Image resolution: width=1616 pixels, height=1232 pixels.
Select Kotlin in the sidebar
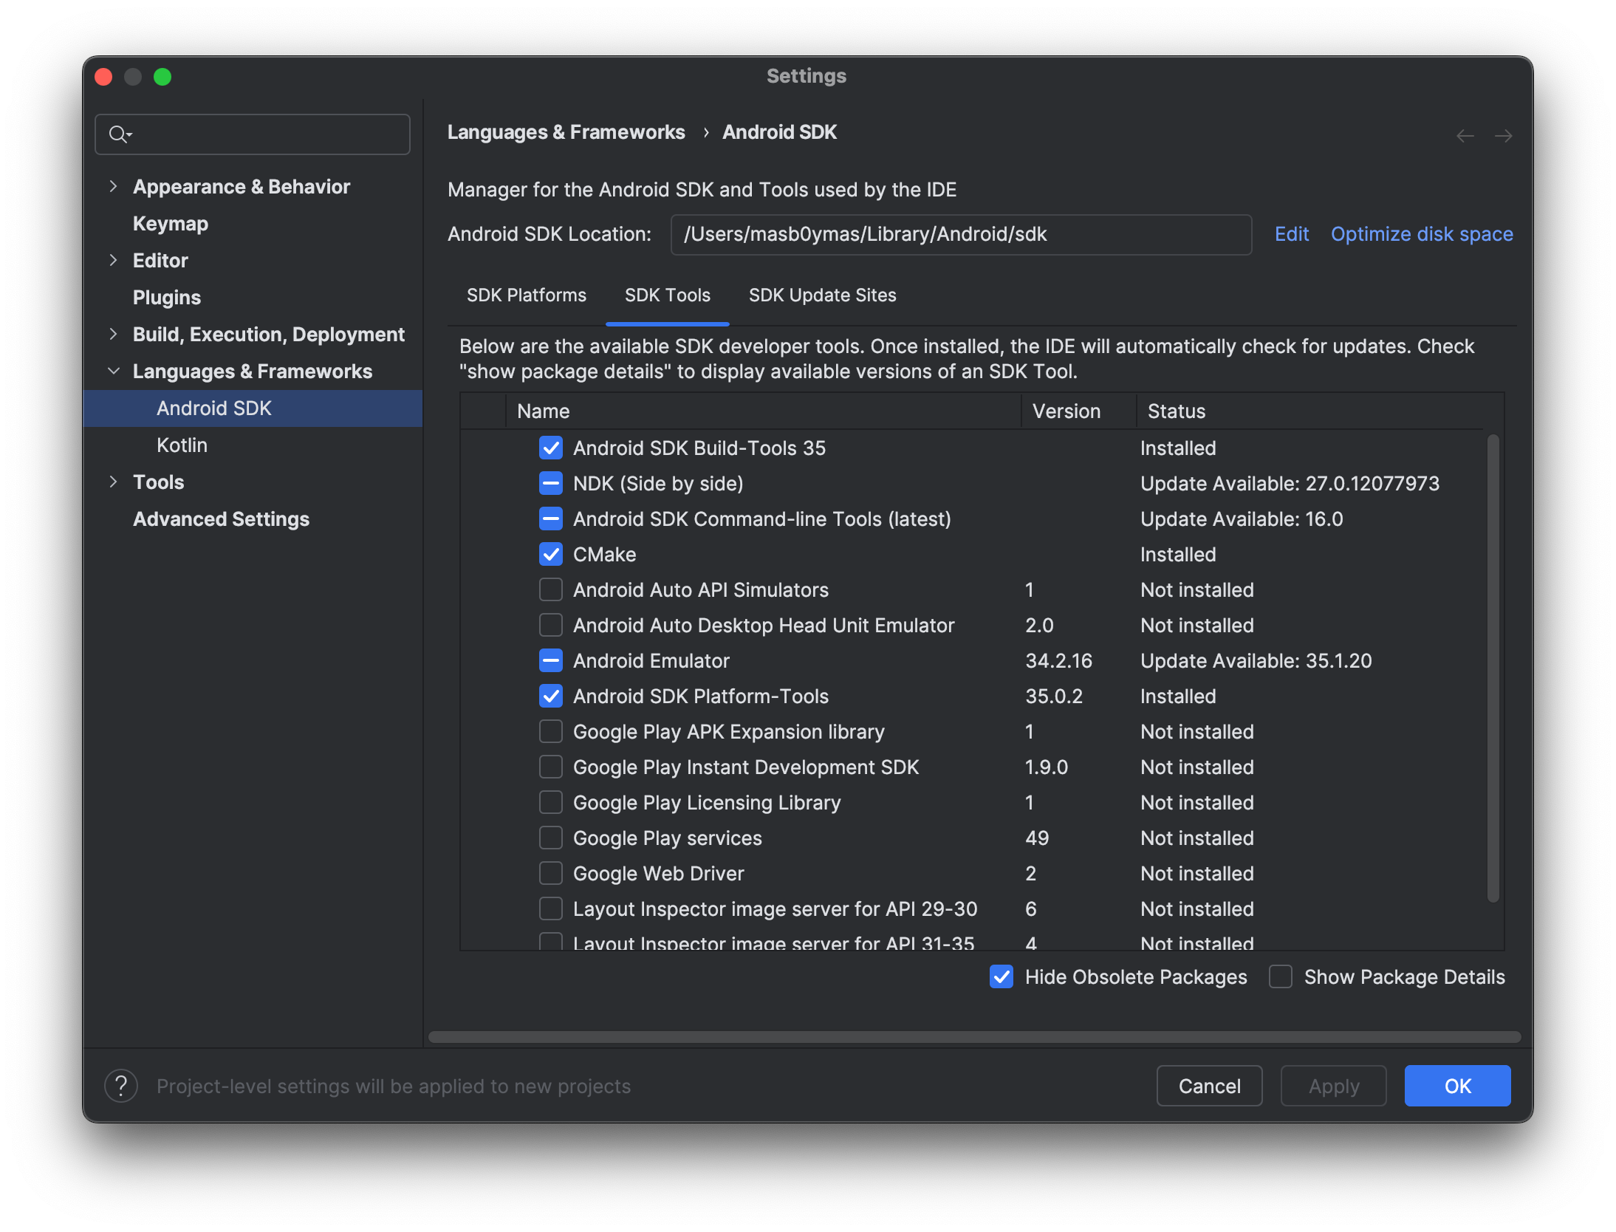pos(182,445)
